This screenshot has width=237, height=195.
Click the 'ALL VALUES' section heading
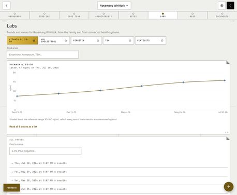click(x=17, y=140)
